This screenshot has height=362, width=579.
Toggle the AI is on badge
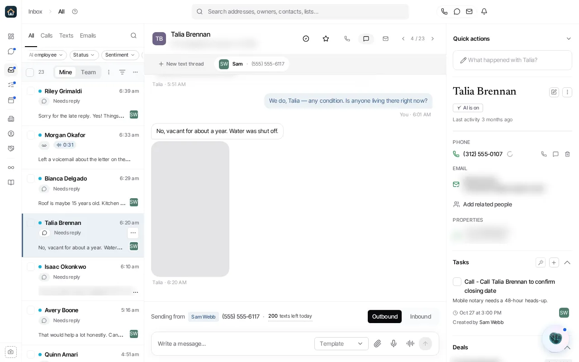click(468, 108)
